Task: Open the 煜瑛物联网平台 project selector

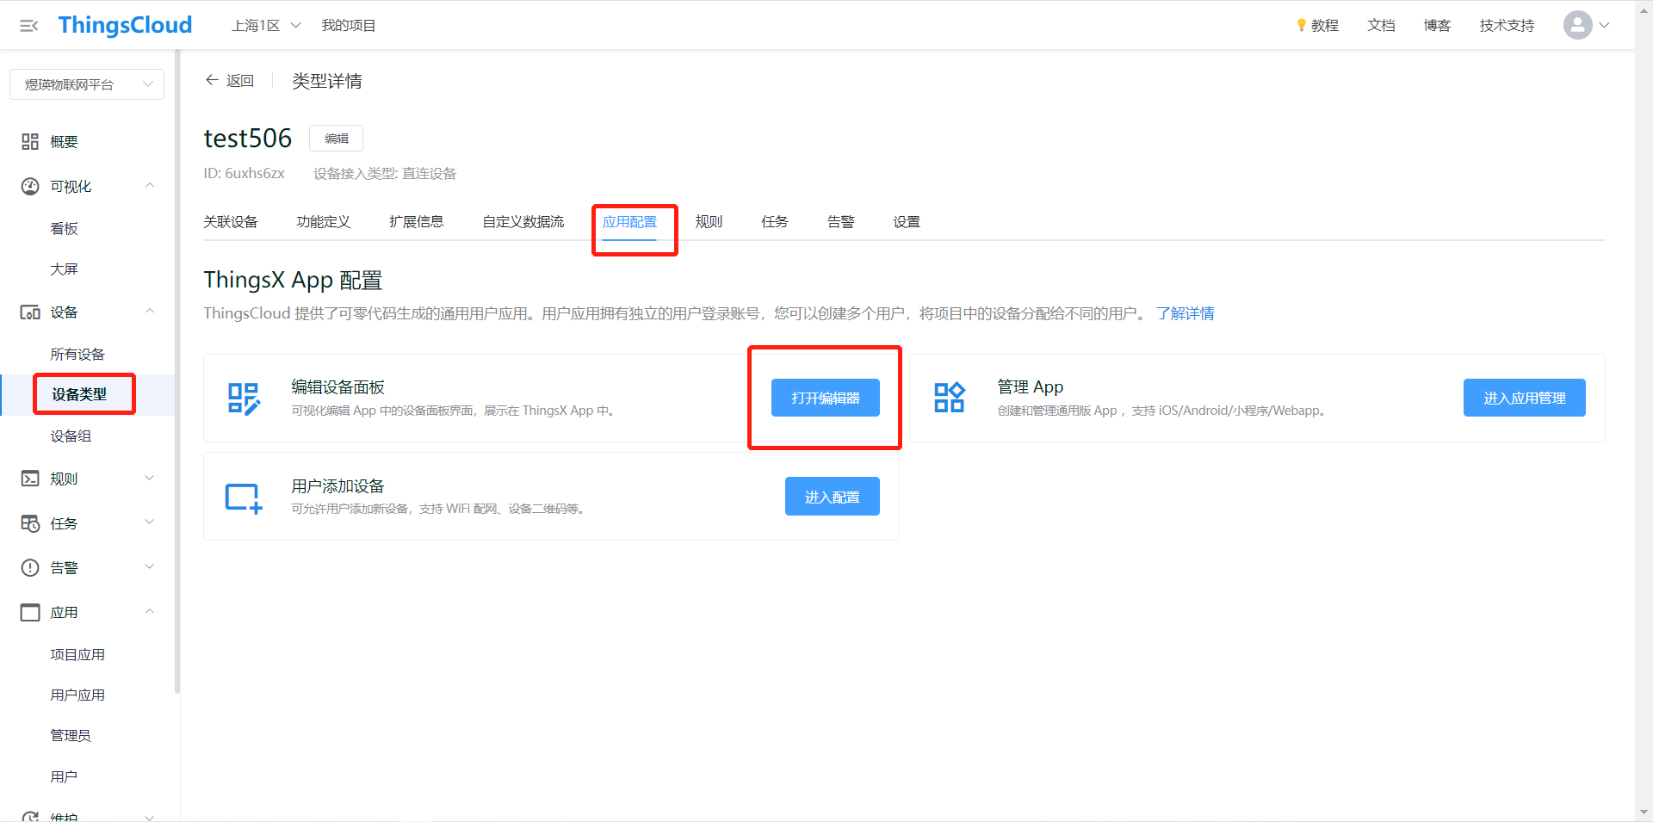Action: point(87,84)
